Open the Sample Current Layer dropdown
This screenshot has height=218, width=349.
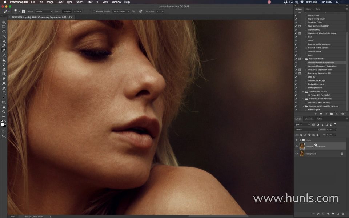tap(121, 11)
